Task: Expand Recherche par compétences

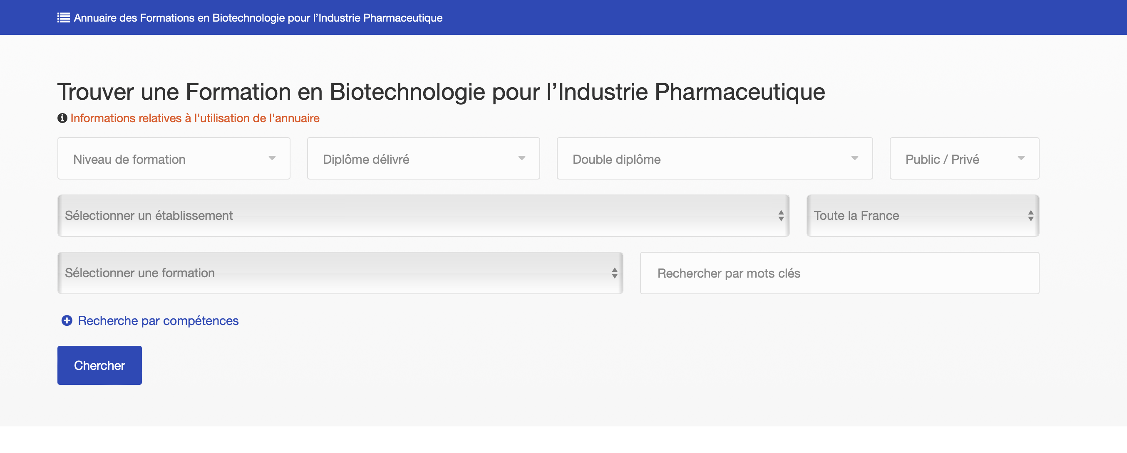Action: pyautogui.click(x=158, y=321)
